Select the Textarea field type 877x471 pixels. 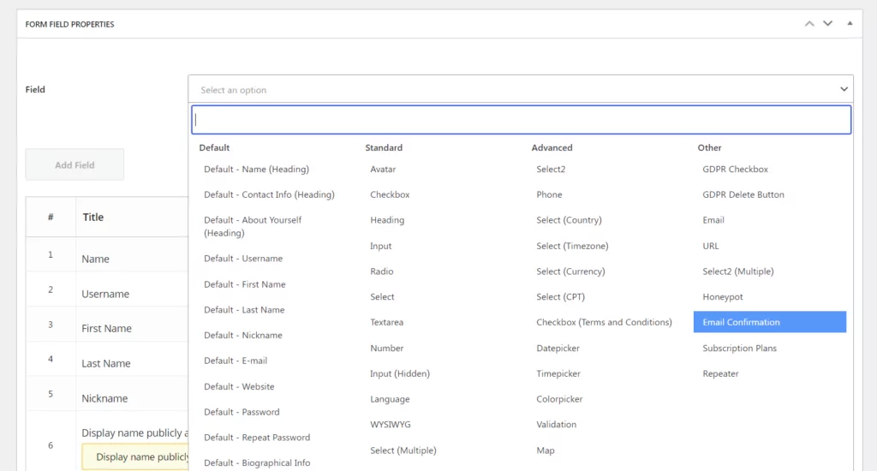(386, 322)
